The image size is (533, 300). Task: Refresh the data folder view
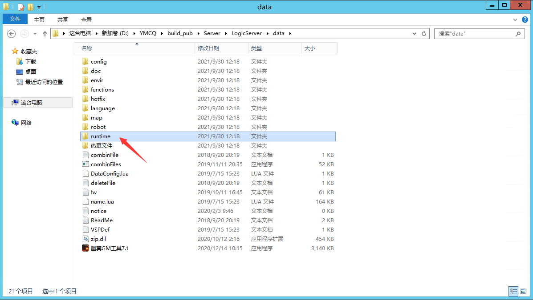424,34
